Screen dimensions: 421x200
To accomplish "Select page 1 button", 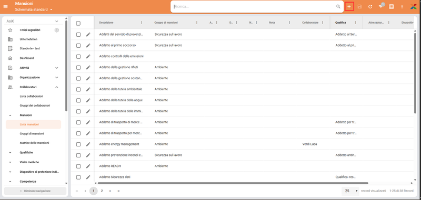I will 94,191.
